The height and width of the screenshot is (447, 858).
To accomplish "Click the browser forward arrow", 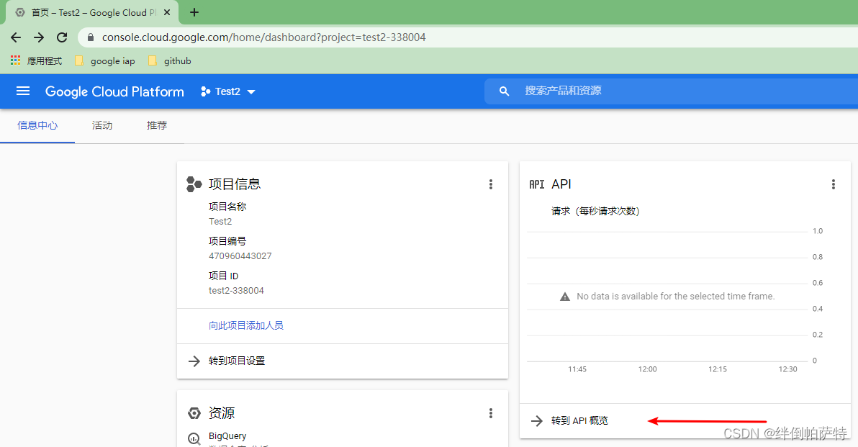I will click(x=39, y=37).
